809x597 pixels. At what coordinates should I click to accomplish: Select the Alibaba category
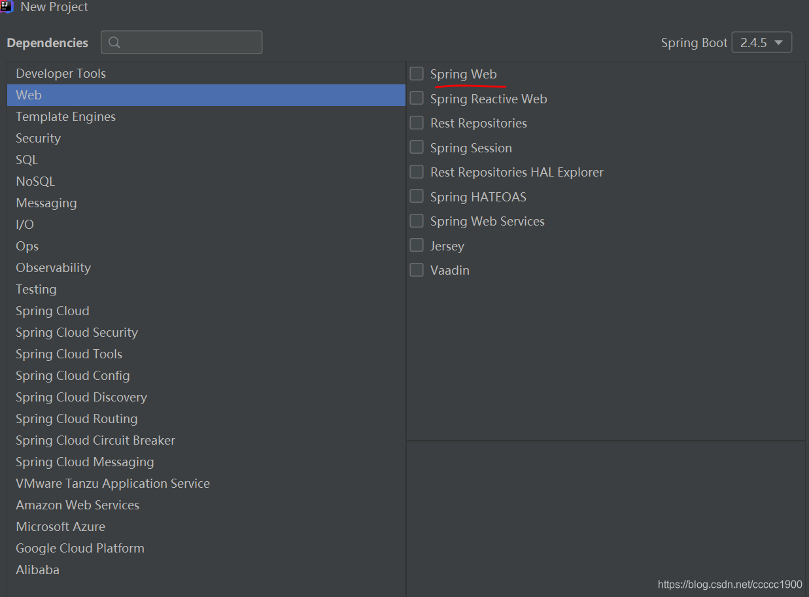[206, 570]
